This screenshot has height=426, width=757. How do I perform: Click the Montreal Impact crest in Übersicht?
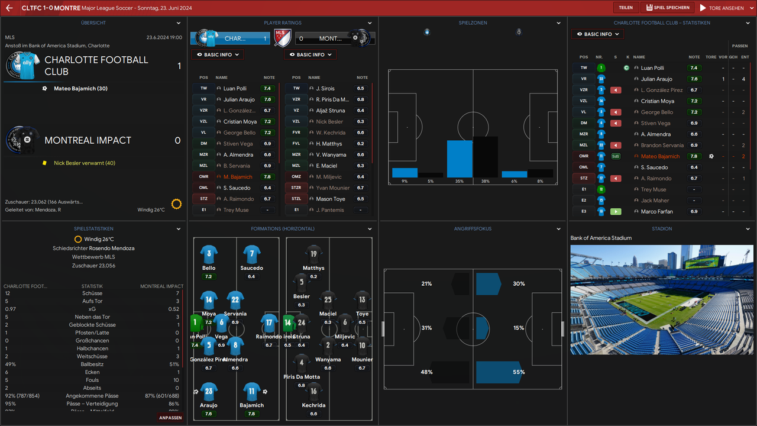pyautogui.click(x=23, y=140)
